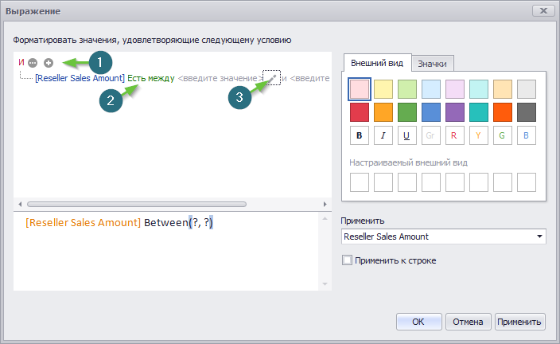Click the remove condition group icon
This screenshot has height=344, width=560.
point(33,63)
